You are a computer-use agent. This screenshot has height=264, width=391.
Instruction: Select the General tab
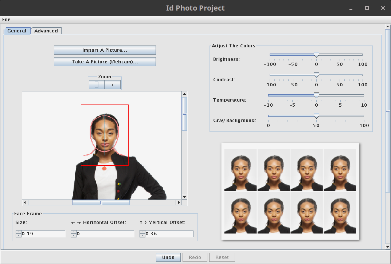[17, 31]
